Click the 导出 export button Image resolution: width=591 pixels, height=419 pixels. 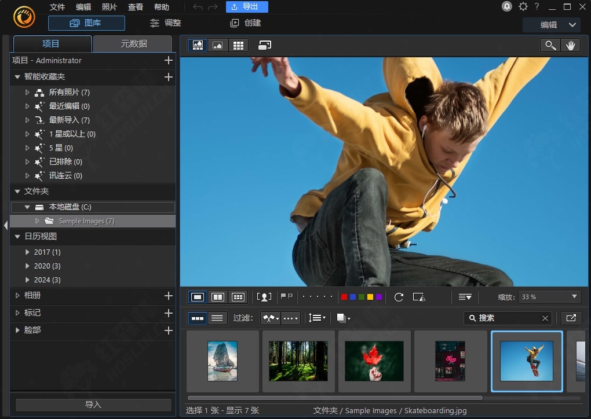click(246, 7)
